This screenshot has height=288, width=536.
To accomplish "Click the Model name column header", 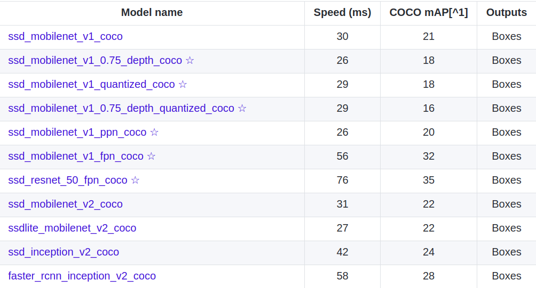I will pos(152,13).
